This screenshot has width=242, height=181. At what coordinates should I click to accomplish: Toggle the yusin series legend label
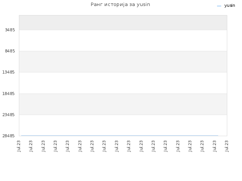pyautogui.click(x=230, y=6)
